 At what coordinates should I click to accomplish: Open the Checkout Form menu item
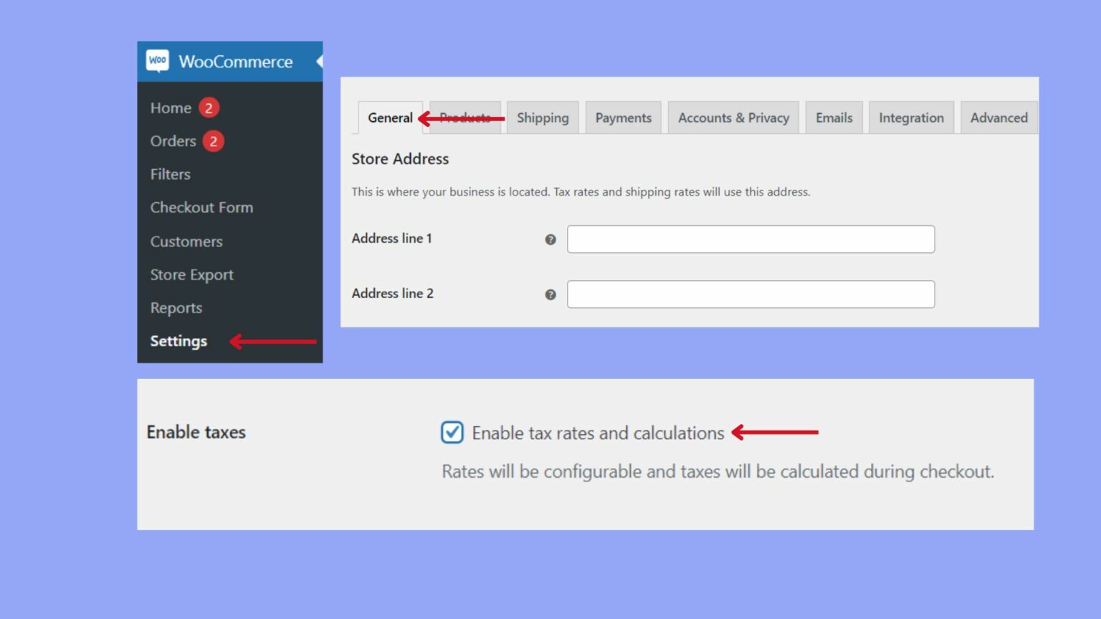pyautogui.click(x=201, y=207)
